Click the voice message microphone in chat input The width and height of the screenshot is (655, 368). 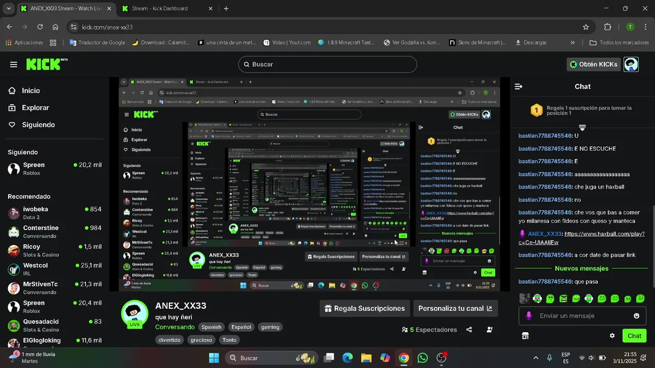(529, 316)
